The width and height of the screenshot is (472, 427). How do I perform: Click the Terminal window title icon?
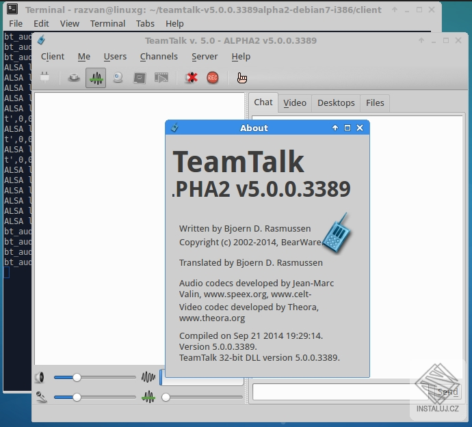(x=12, y=9)
